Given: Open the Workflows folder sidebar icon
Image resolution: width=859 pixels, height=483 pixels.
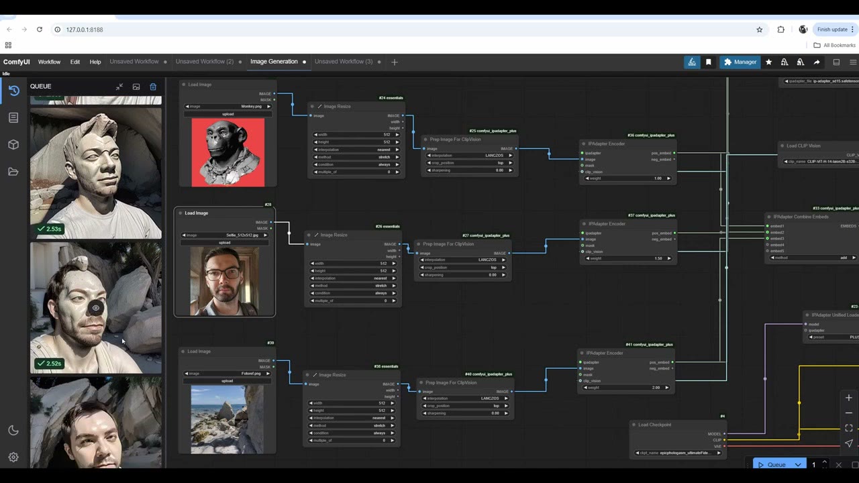Looking at the screenshot, I should pos(13,172).
